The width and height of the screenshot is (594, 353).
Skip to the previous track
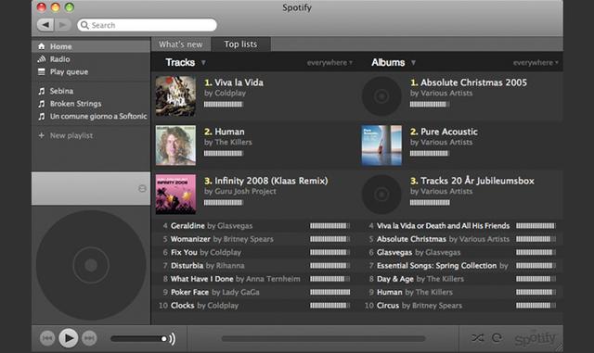(x=47, y=338)
